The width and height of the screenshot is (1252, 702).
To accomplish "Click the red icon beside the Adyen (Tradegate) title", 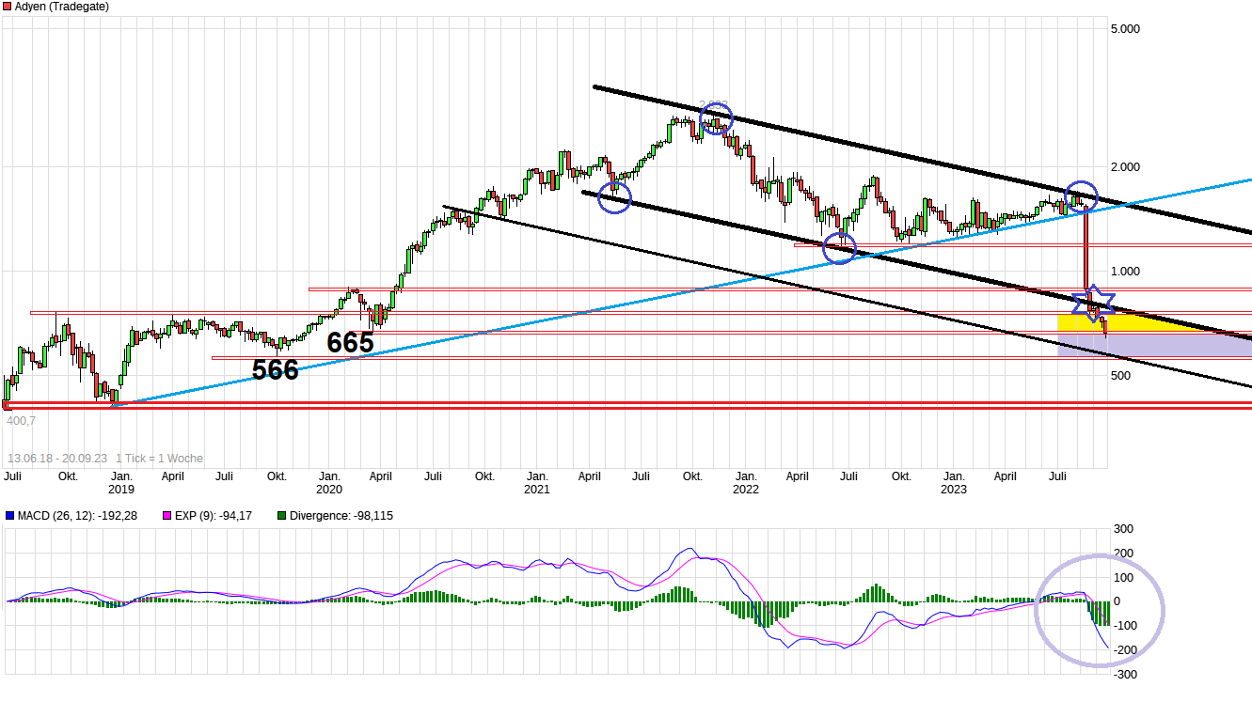I will point(8,7).
